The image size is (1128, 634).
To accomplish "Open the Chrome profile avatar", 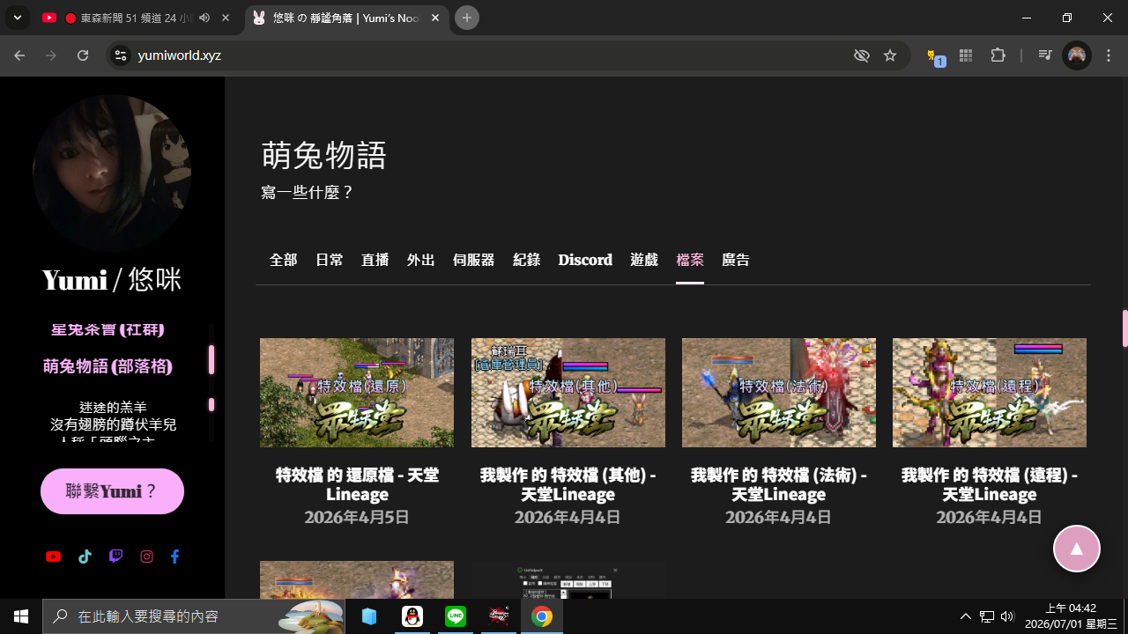I will pyautogui.click(x=1077, y=55).
